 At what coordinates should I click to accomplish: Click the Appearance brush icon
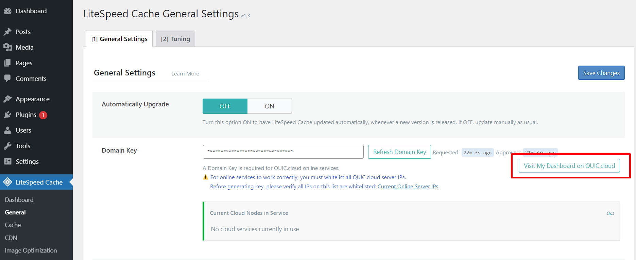coord(7,99)
